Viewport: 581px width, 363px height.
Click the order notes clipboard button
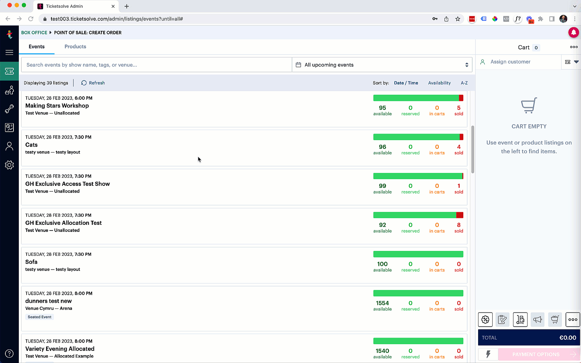pyautogui.click(x=502, y=320)
